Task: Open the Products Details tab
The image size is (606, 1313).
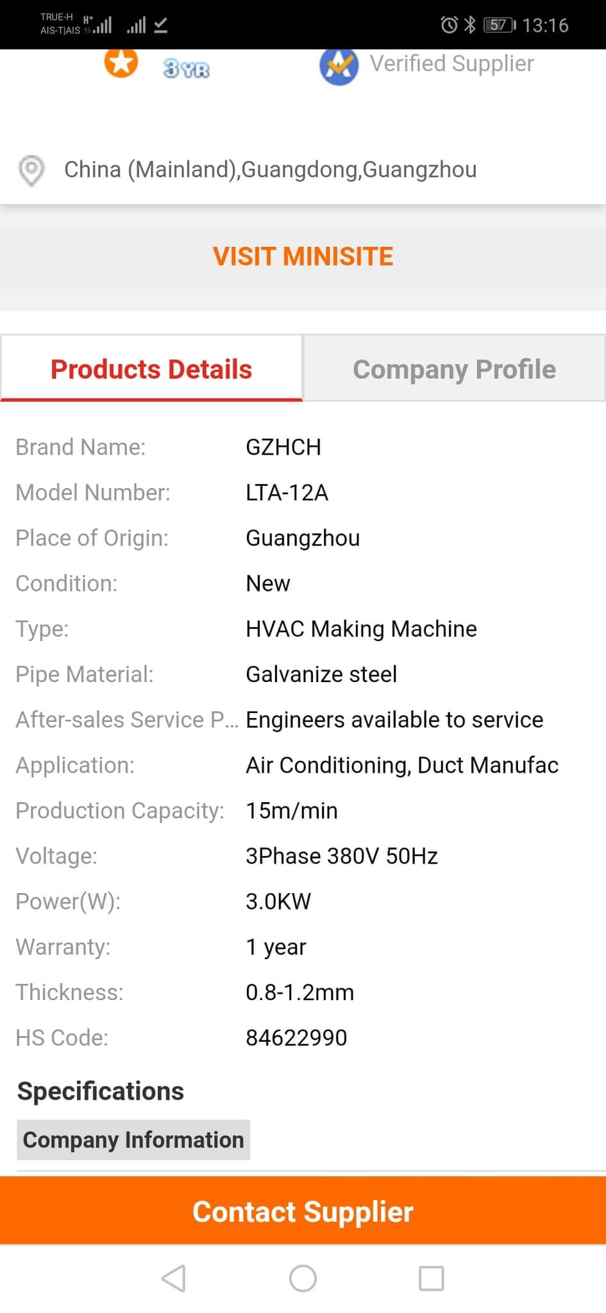Action: pyautogui.click(x=151, y=369)
